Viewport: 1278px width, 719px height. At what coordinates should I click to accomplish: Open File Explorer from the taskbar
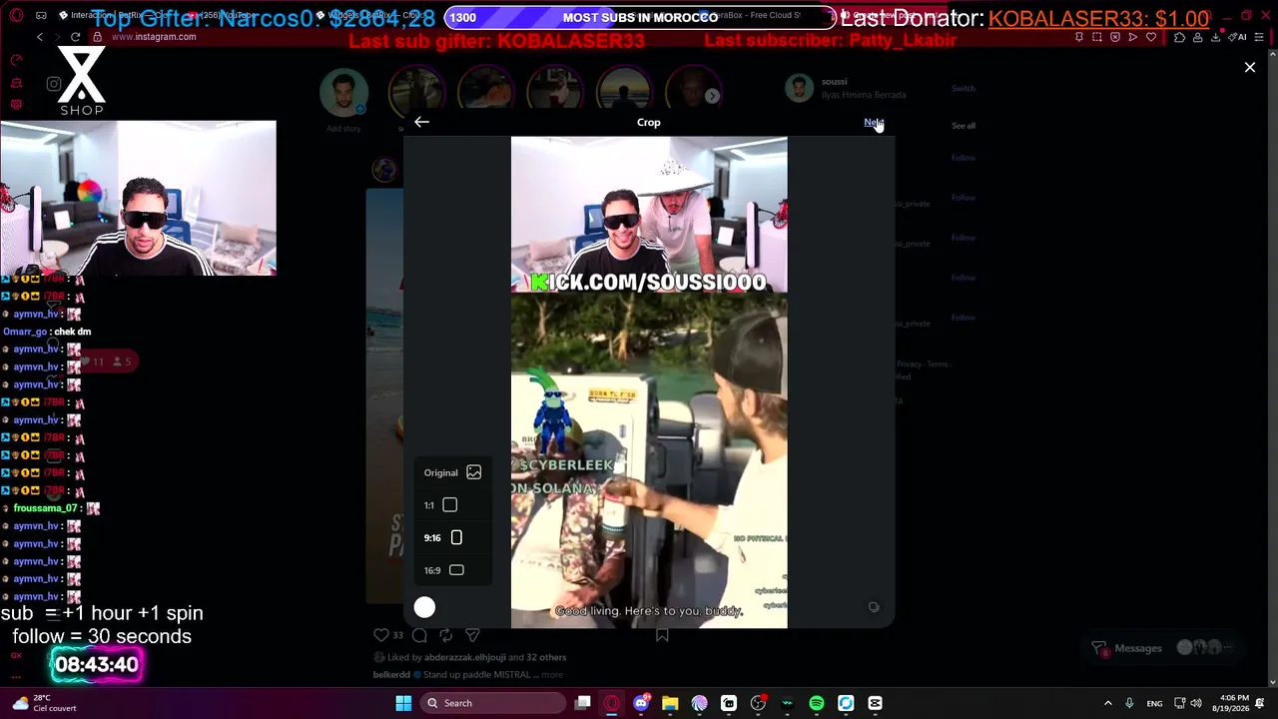(x=670, y=703)
